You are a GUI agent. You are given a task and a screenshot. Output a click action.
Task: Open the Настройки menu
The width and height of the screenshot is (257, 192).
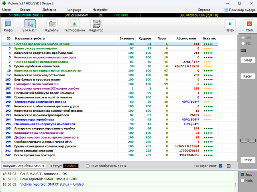coord(100,10)
